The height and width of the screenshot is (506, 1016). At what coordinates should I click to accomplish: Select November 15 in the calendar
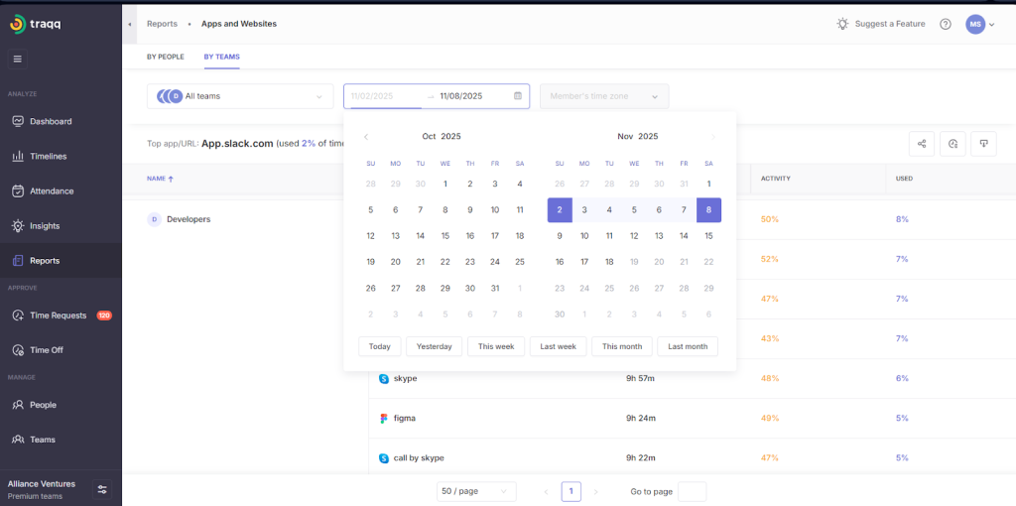(708, 236)
